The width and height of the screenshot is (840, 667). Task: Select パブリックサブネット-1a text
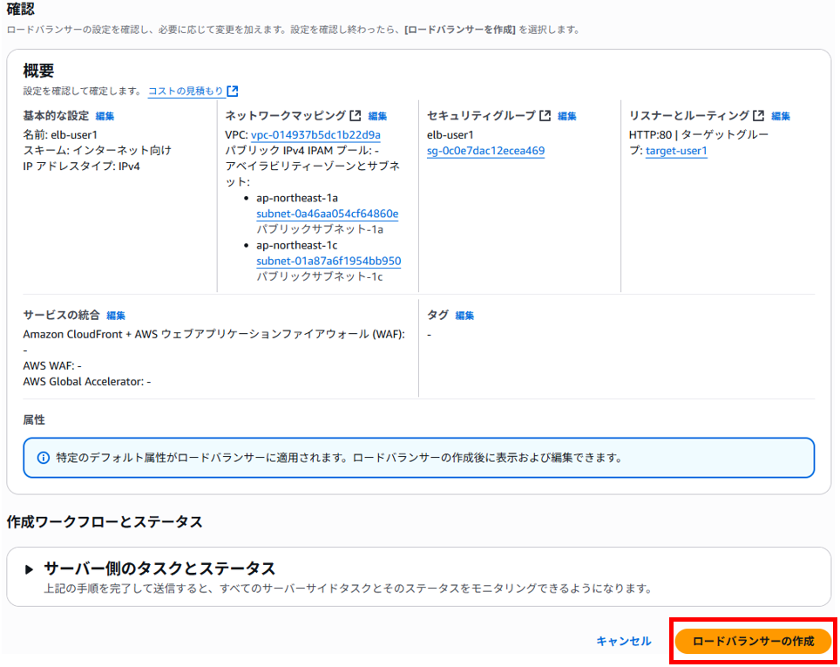point(320,229)
